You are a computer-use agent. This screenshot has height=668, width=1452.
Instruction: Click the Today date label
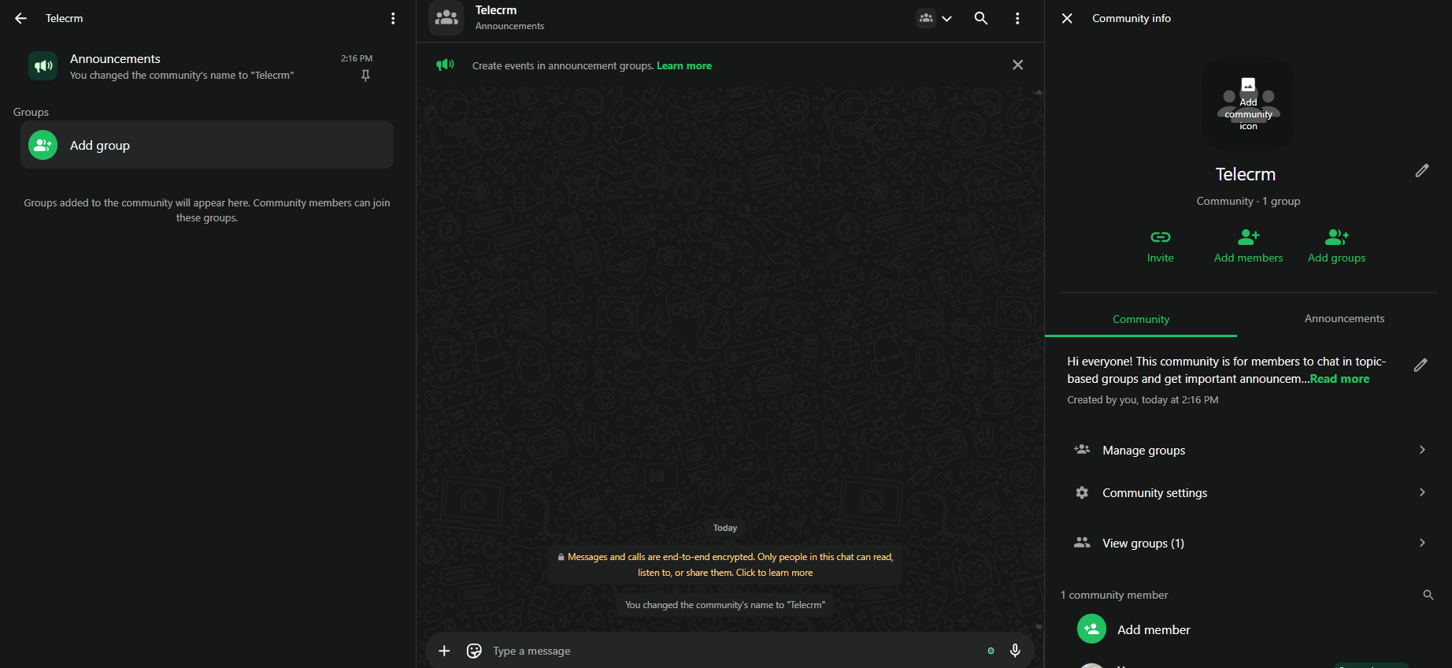click(x=725, y=528)
